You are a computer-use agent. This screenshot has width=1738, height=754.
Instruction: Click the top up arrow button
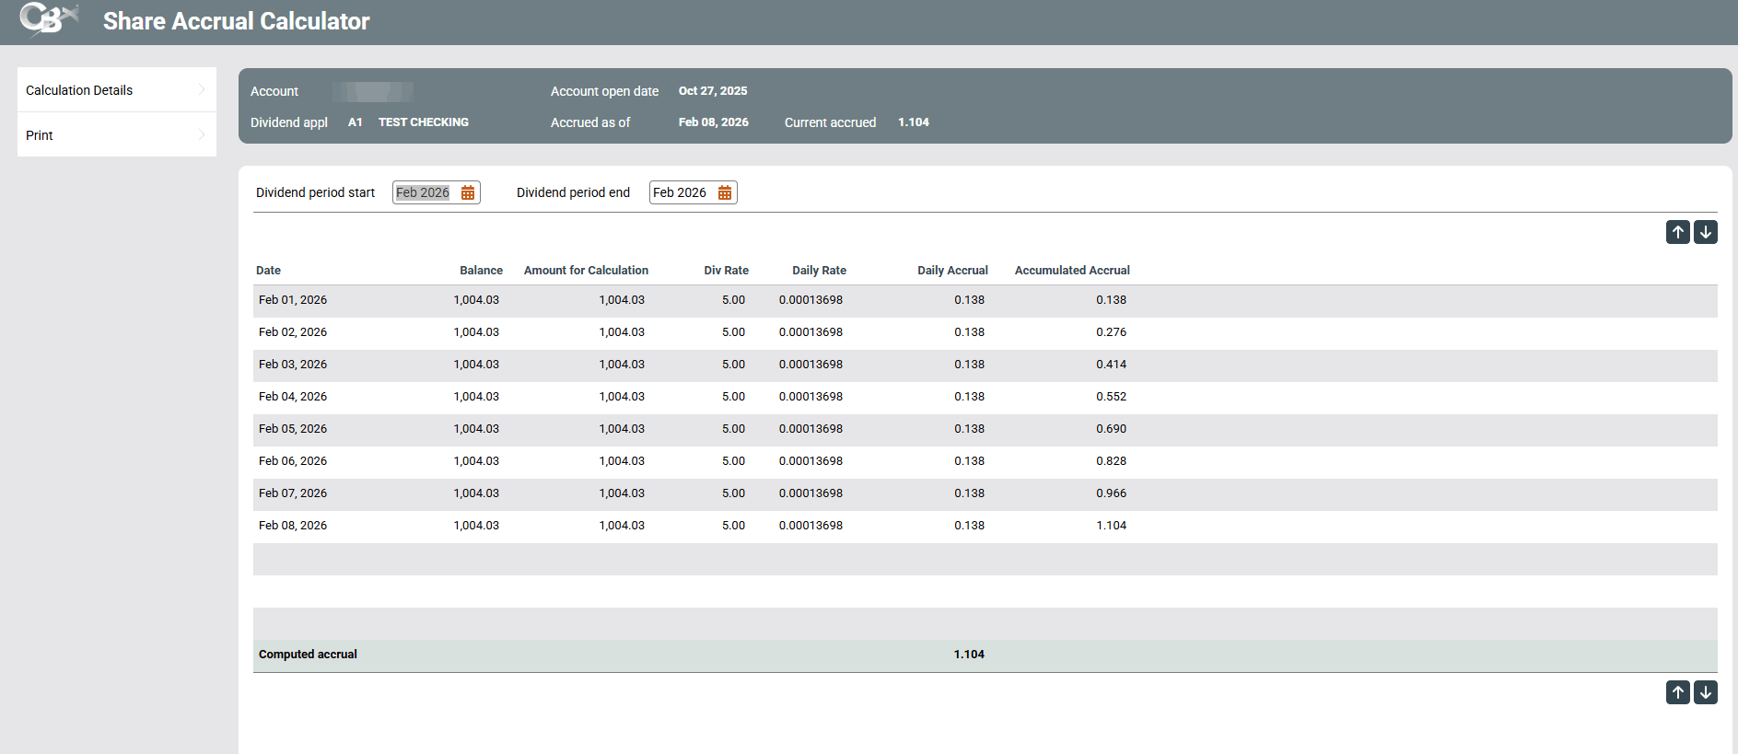pos(1677,232)
